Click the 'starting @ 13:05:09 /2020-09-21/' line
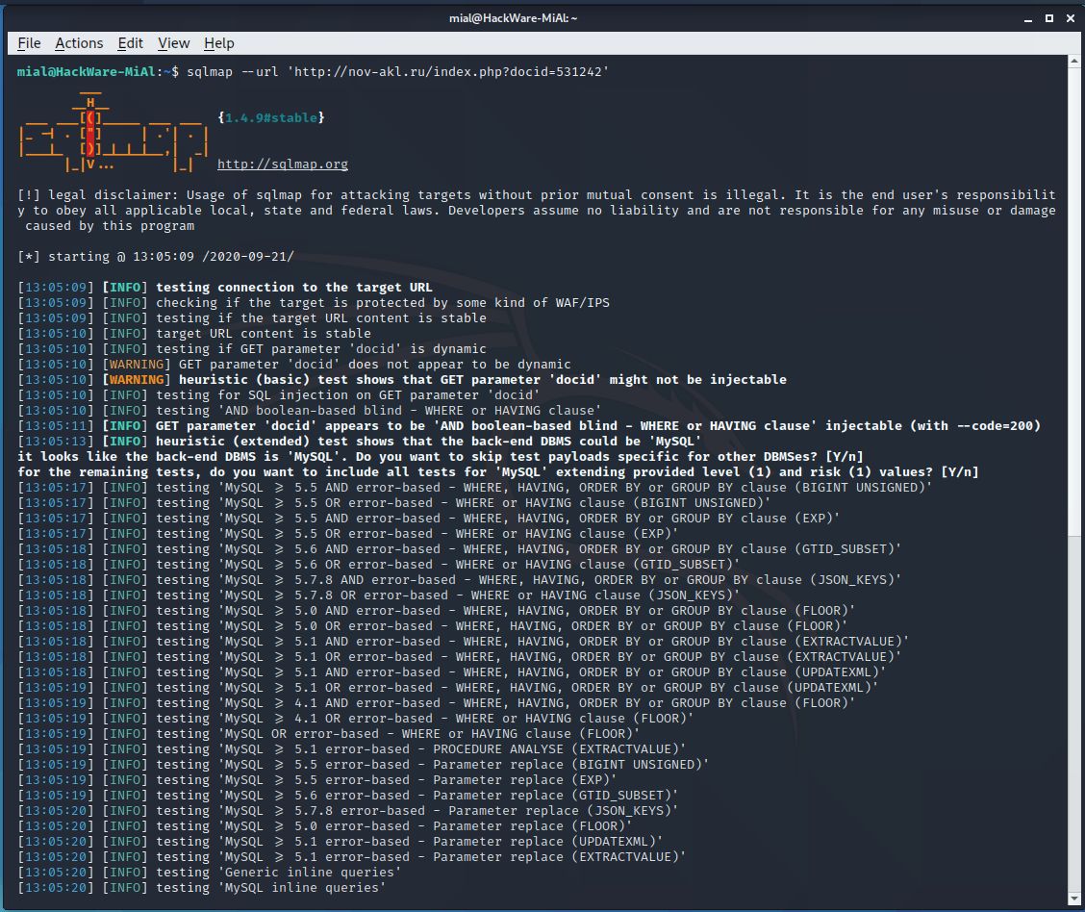This screenshot has height=912, width=1085. [156, 256]
